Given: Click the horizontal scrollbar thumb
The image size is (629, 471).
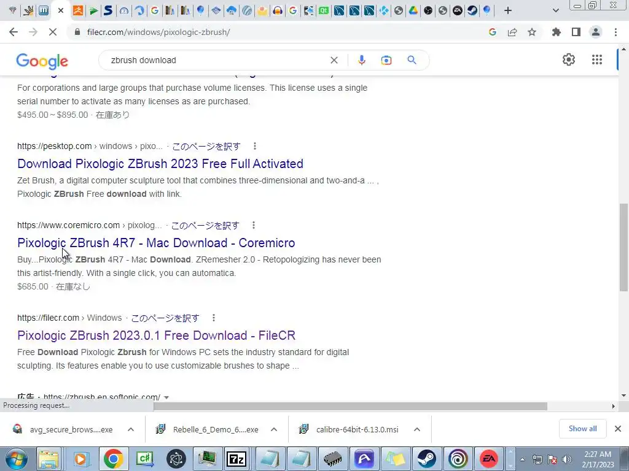Looking at the screenshot, I should (x=350, y=406).
